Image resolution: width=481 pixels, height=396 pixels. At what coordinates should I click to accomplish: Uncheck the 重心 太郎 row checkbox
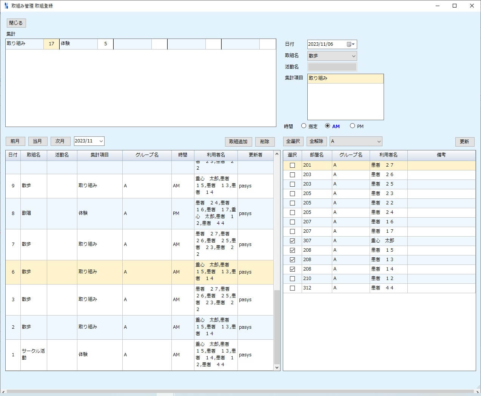[292, 241]
